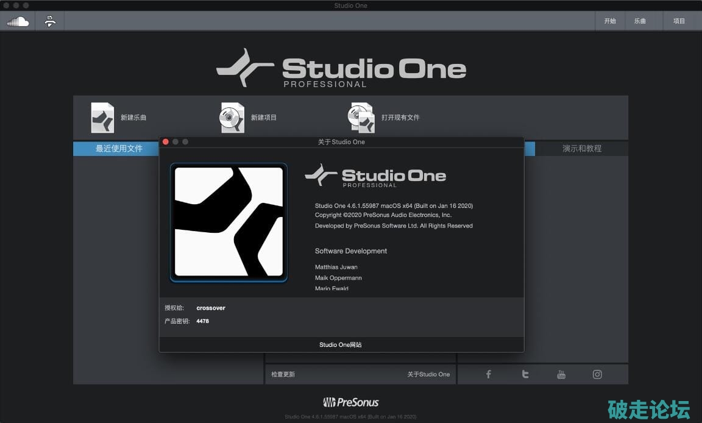Screen dimensions: 702x423
Task: Click the large Studio One logo thumbnail
Action: (x=229, y=222)
